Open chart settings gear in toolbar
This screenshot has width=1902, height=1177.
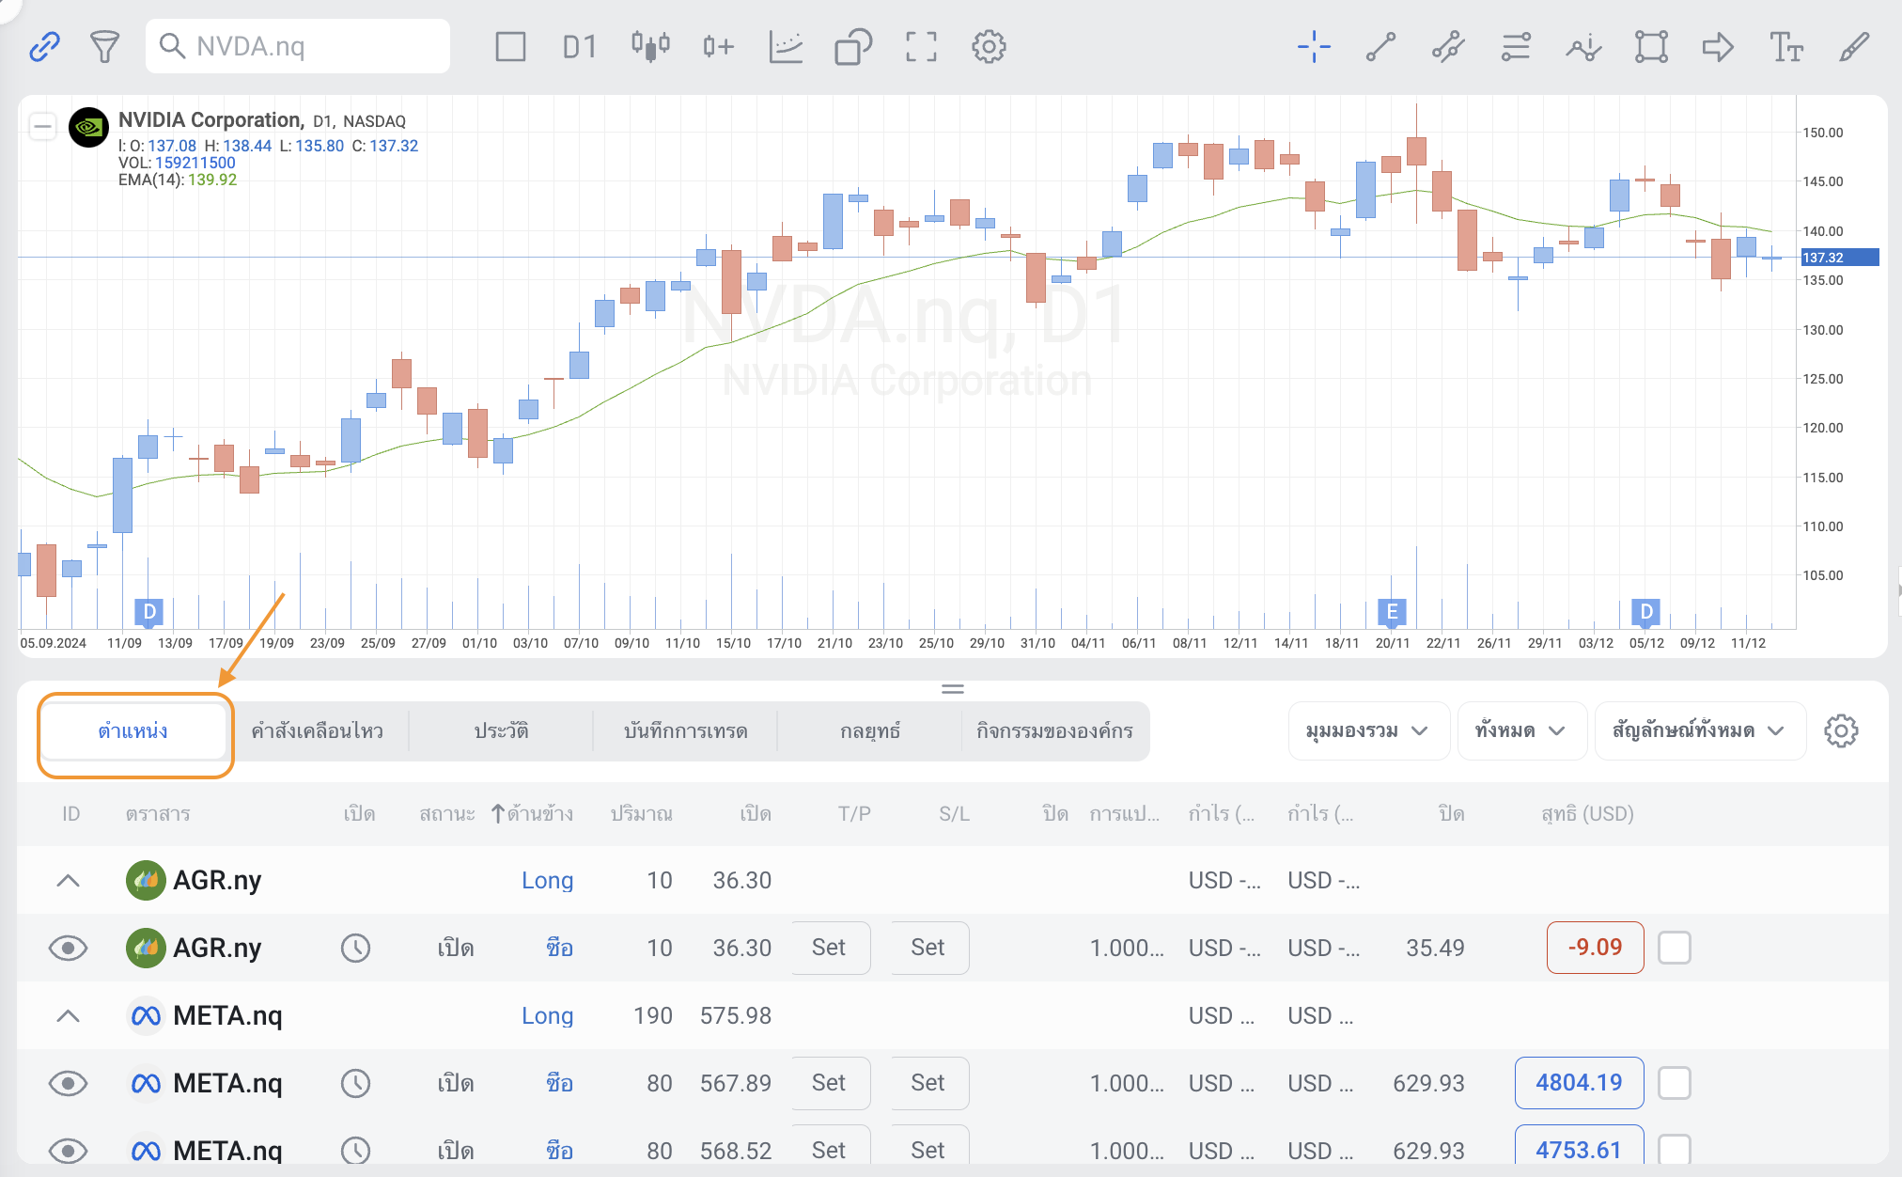click(x=989, y=46)
